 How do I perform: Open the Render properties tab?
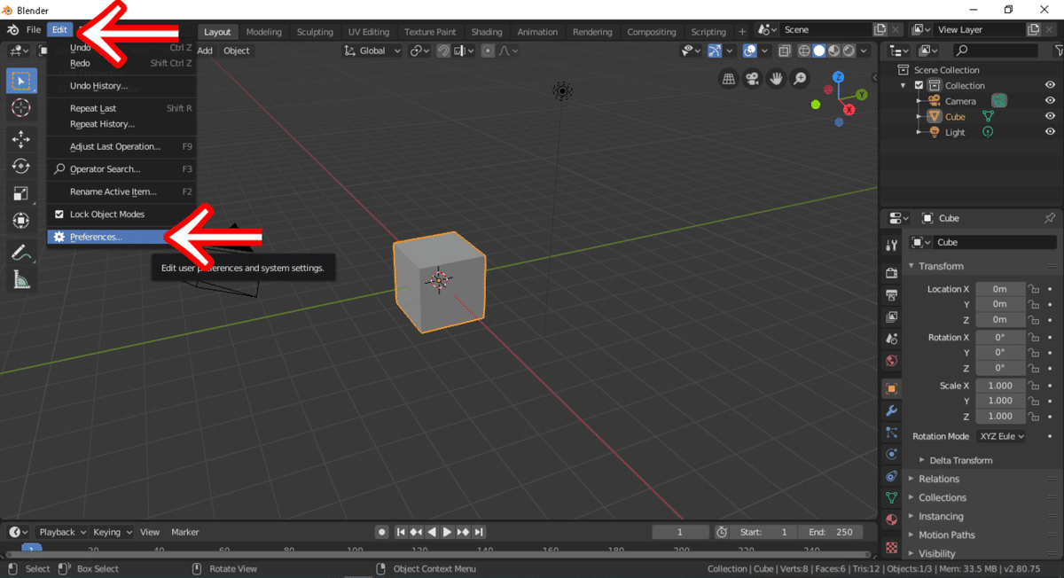[891, 273]
